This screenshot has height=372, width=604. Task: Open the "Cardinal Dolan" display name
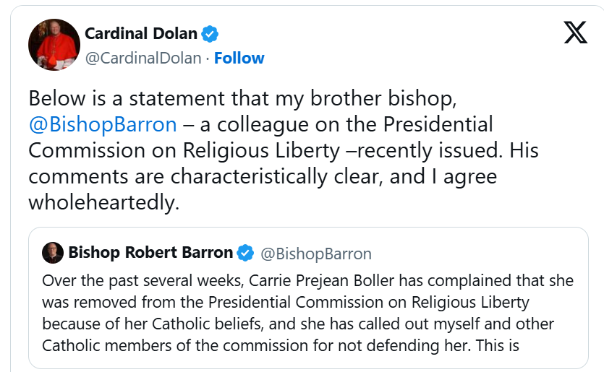click(x=140, y=33)
